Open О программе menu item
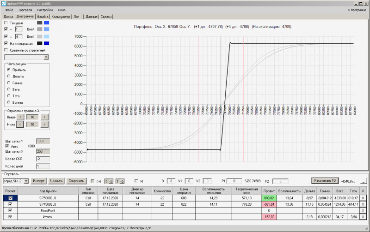 (357, 10)
